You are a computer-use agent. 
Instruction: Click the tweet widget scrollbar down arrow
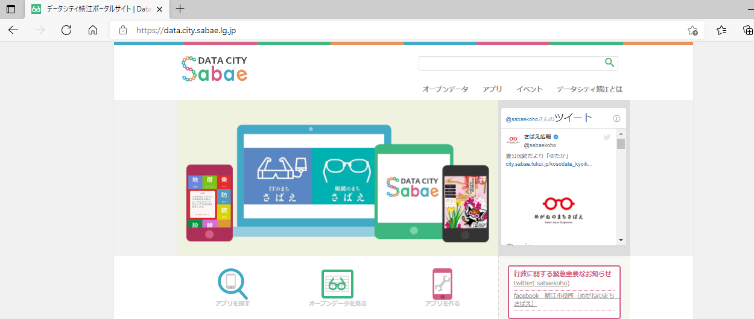[621, 240]
